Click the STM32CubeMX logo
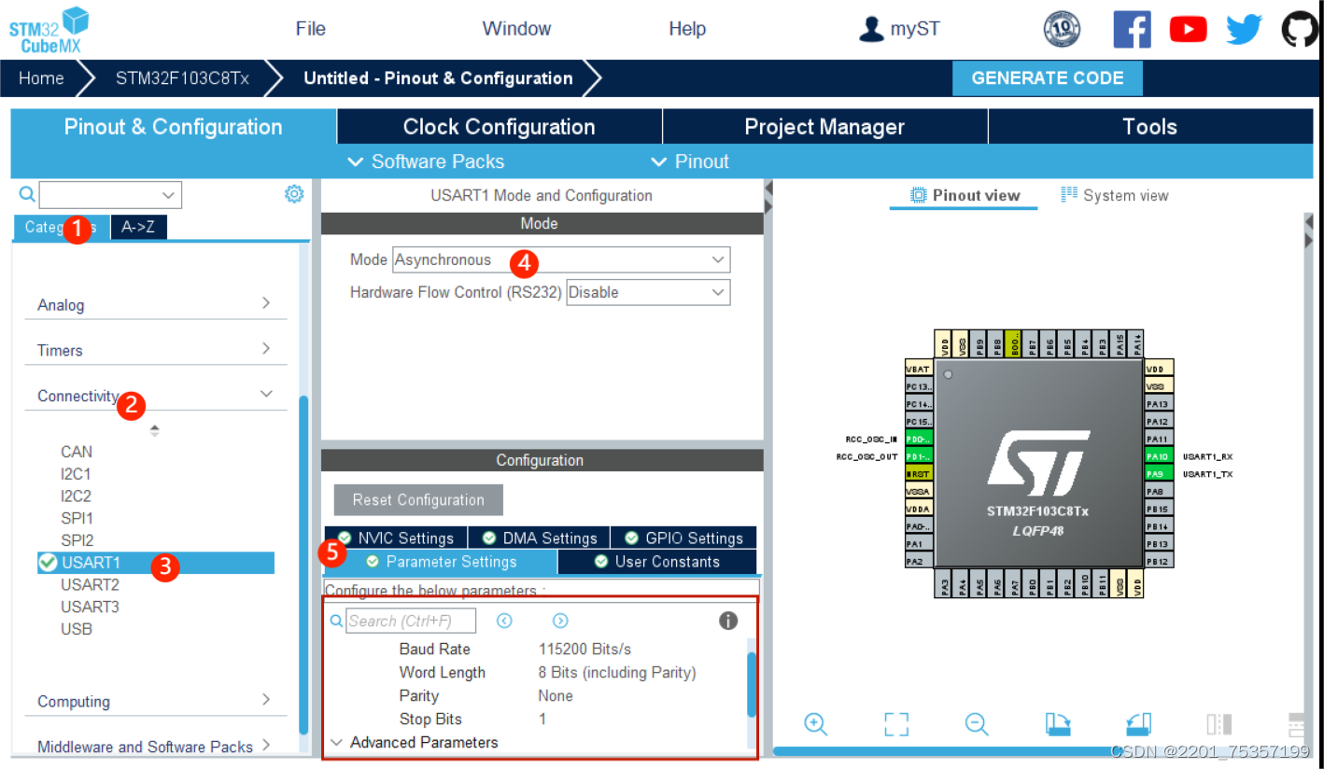This screenshot has height=769, width=1324. pyautogui.click(x=49, y=30)
